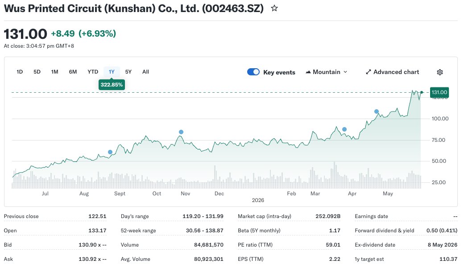This screenshot has width=464, height=268.
Task: Select the 1Y time range
Action: 112,72
